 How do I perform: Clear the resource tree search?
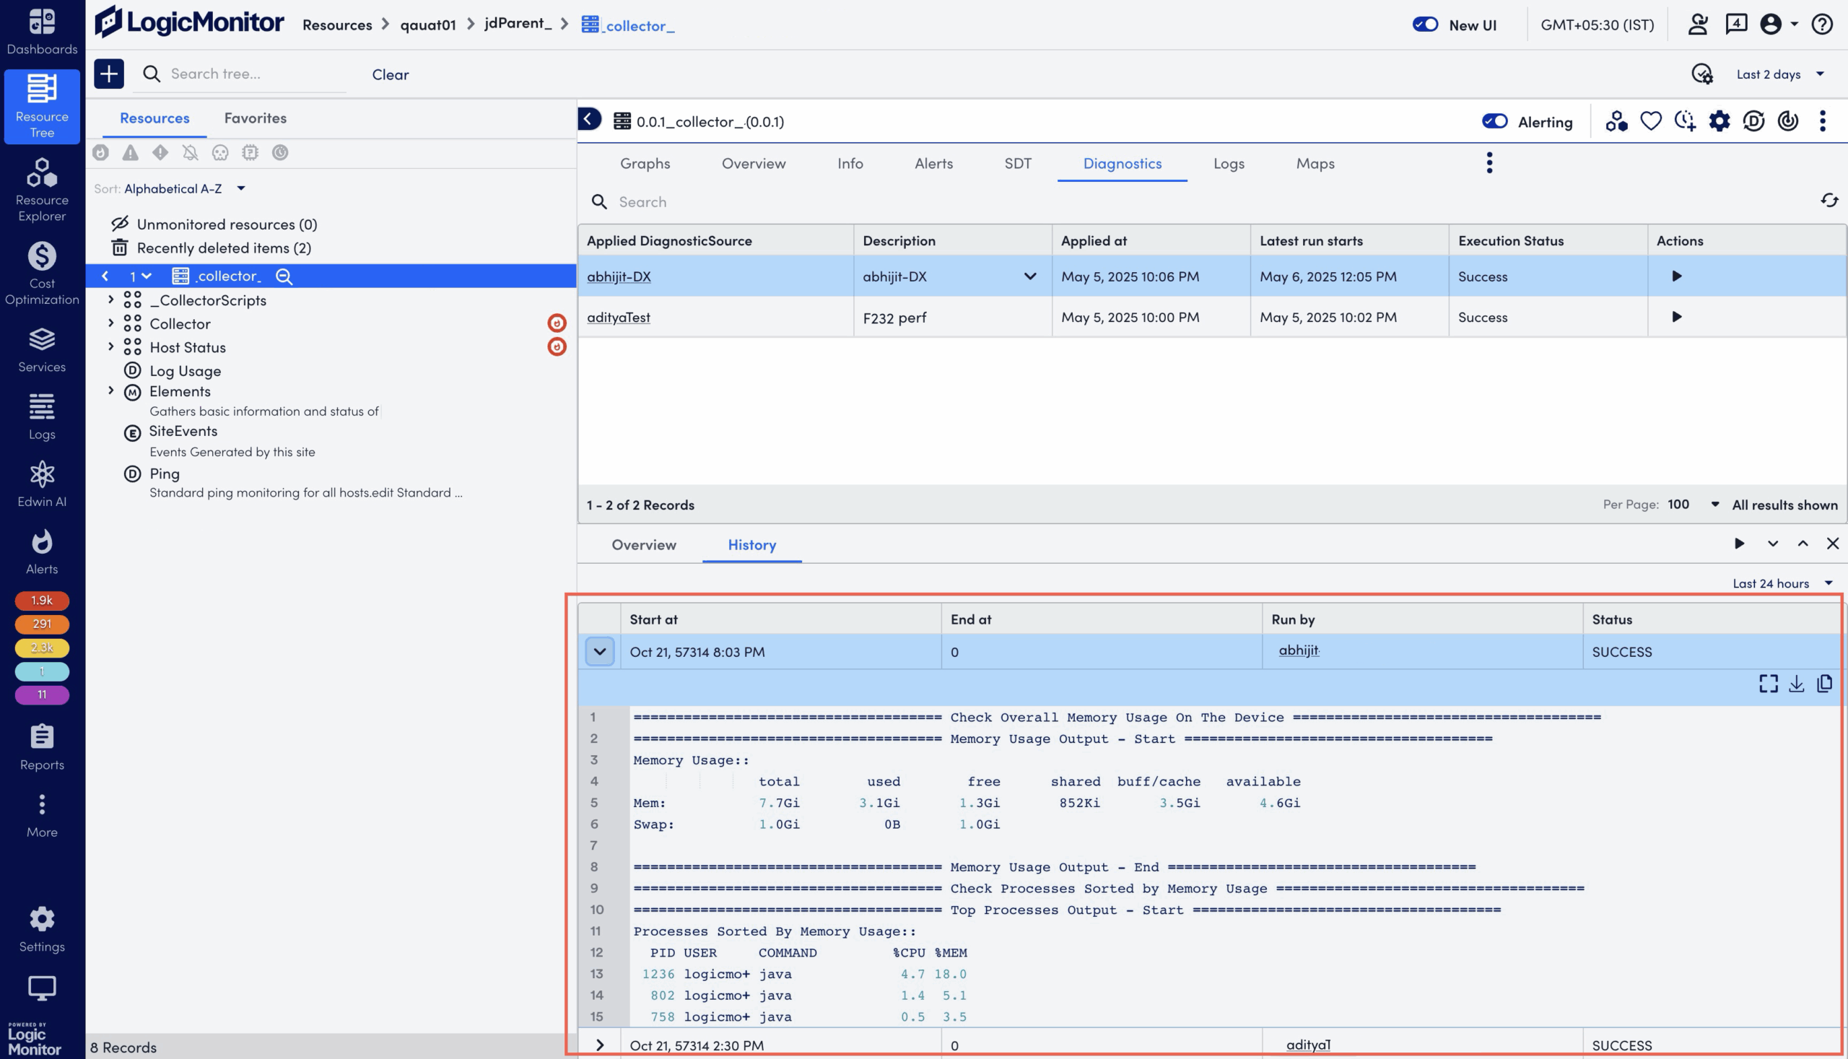[x=391, y=74]
